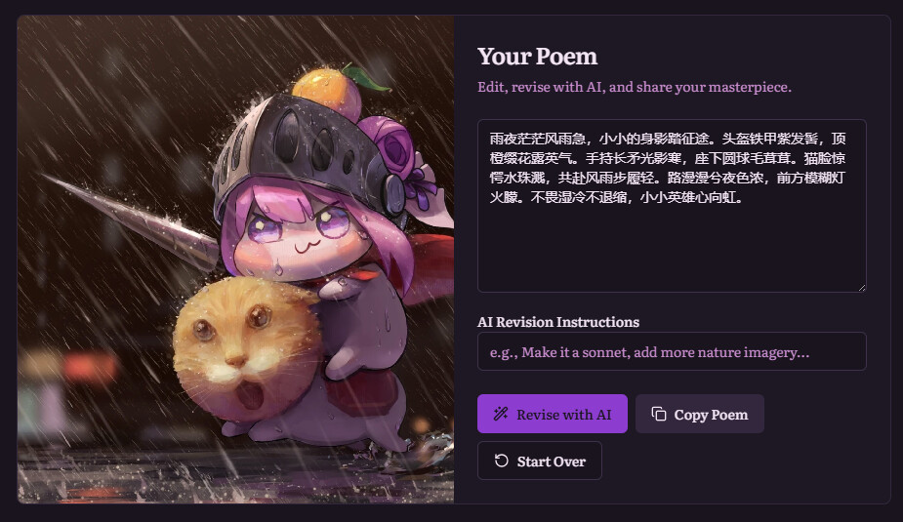Select the Start Over button
903x522 pixels.
[x=540, y=461]
